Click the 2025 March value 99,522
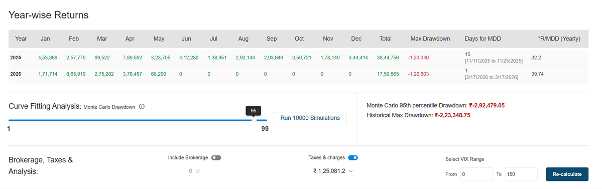Viewport: 602px width, 189px height. [x=102, y=58]
